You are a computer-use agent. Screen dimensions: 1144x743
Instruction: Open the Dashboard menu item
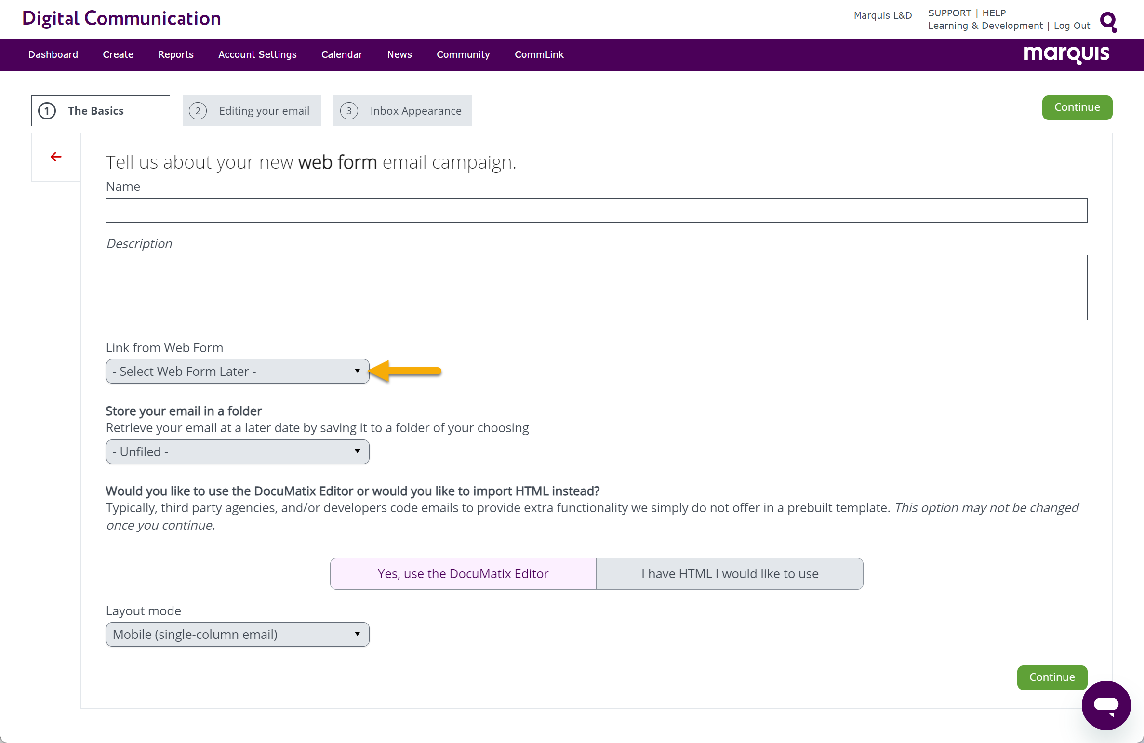tap(53, 54)
